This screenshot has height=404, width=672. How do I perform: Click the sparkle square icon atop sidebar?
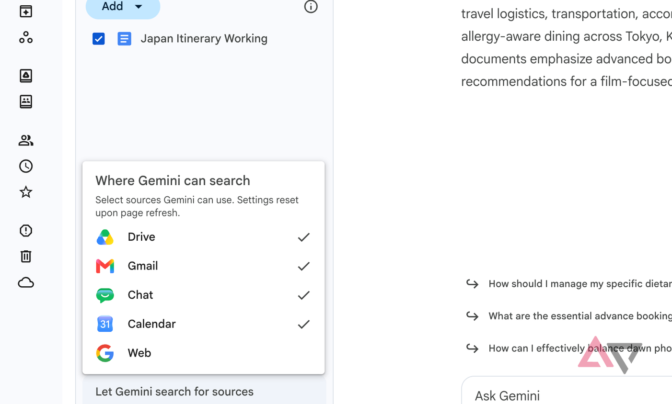26,11
